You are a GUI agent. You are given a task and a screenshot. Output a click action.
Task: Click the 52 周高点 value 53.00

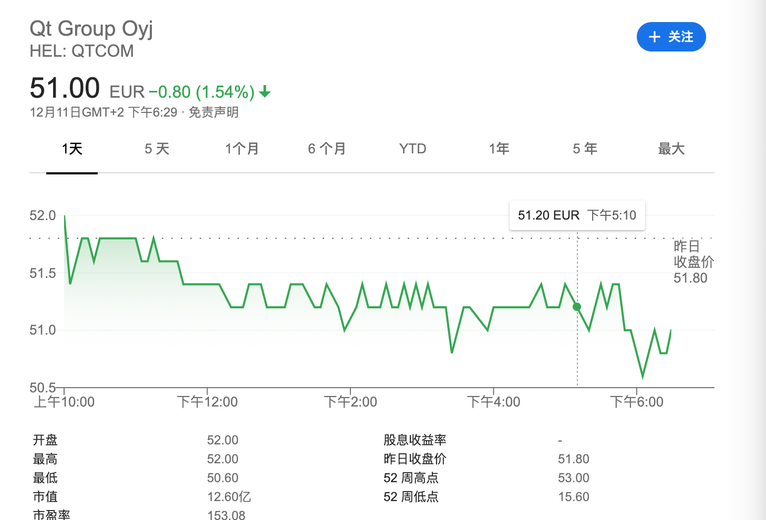coord(574,477)
